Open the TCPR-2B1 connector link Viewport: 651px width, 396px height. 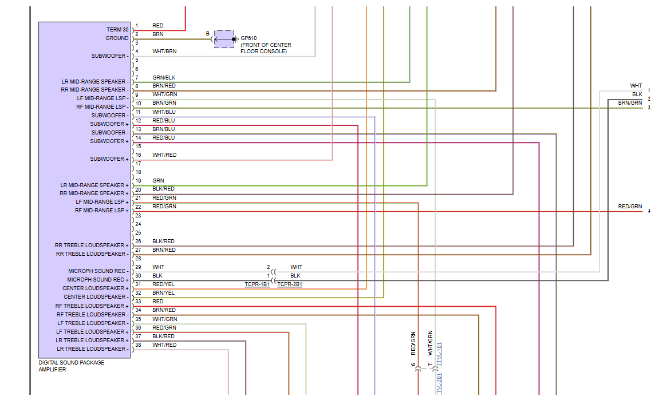pos(290,284)
